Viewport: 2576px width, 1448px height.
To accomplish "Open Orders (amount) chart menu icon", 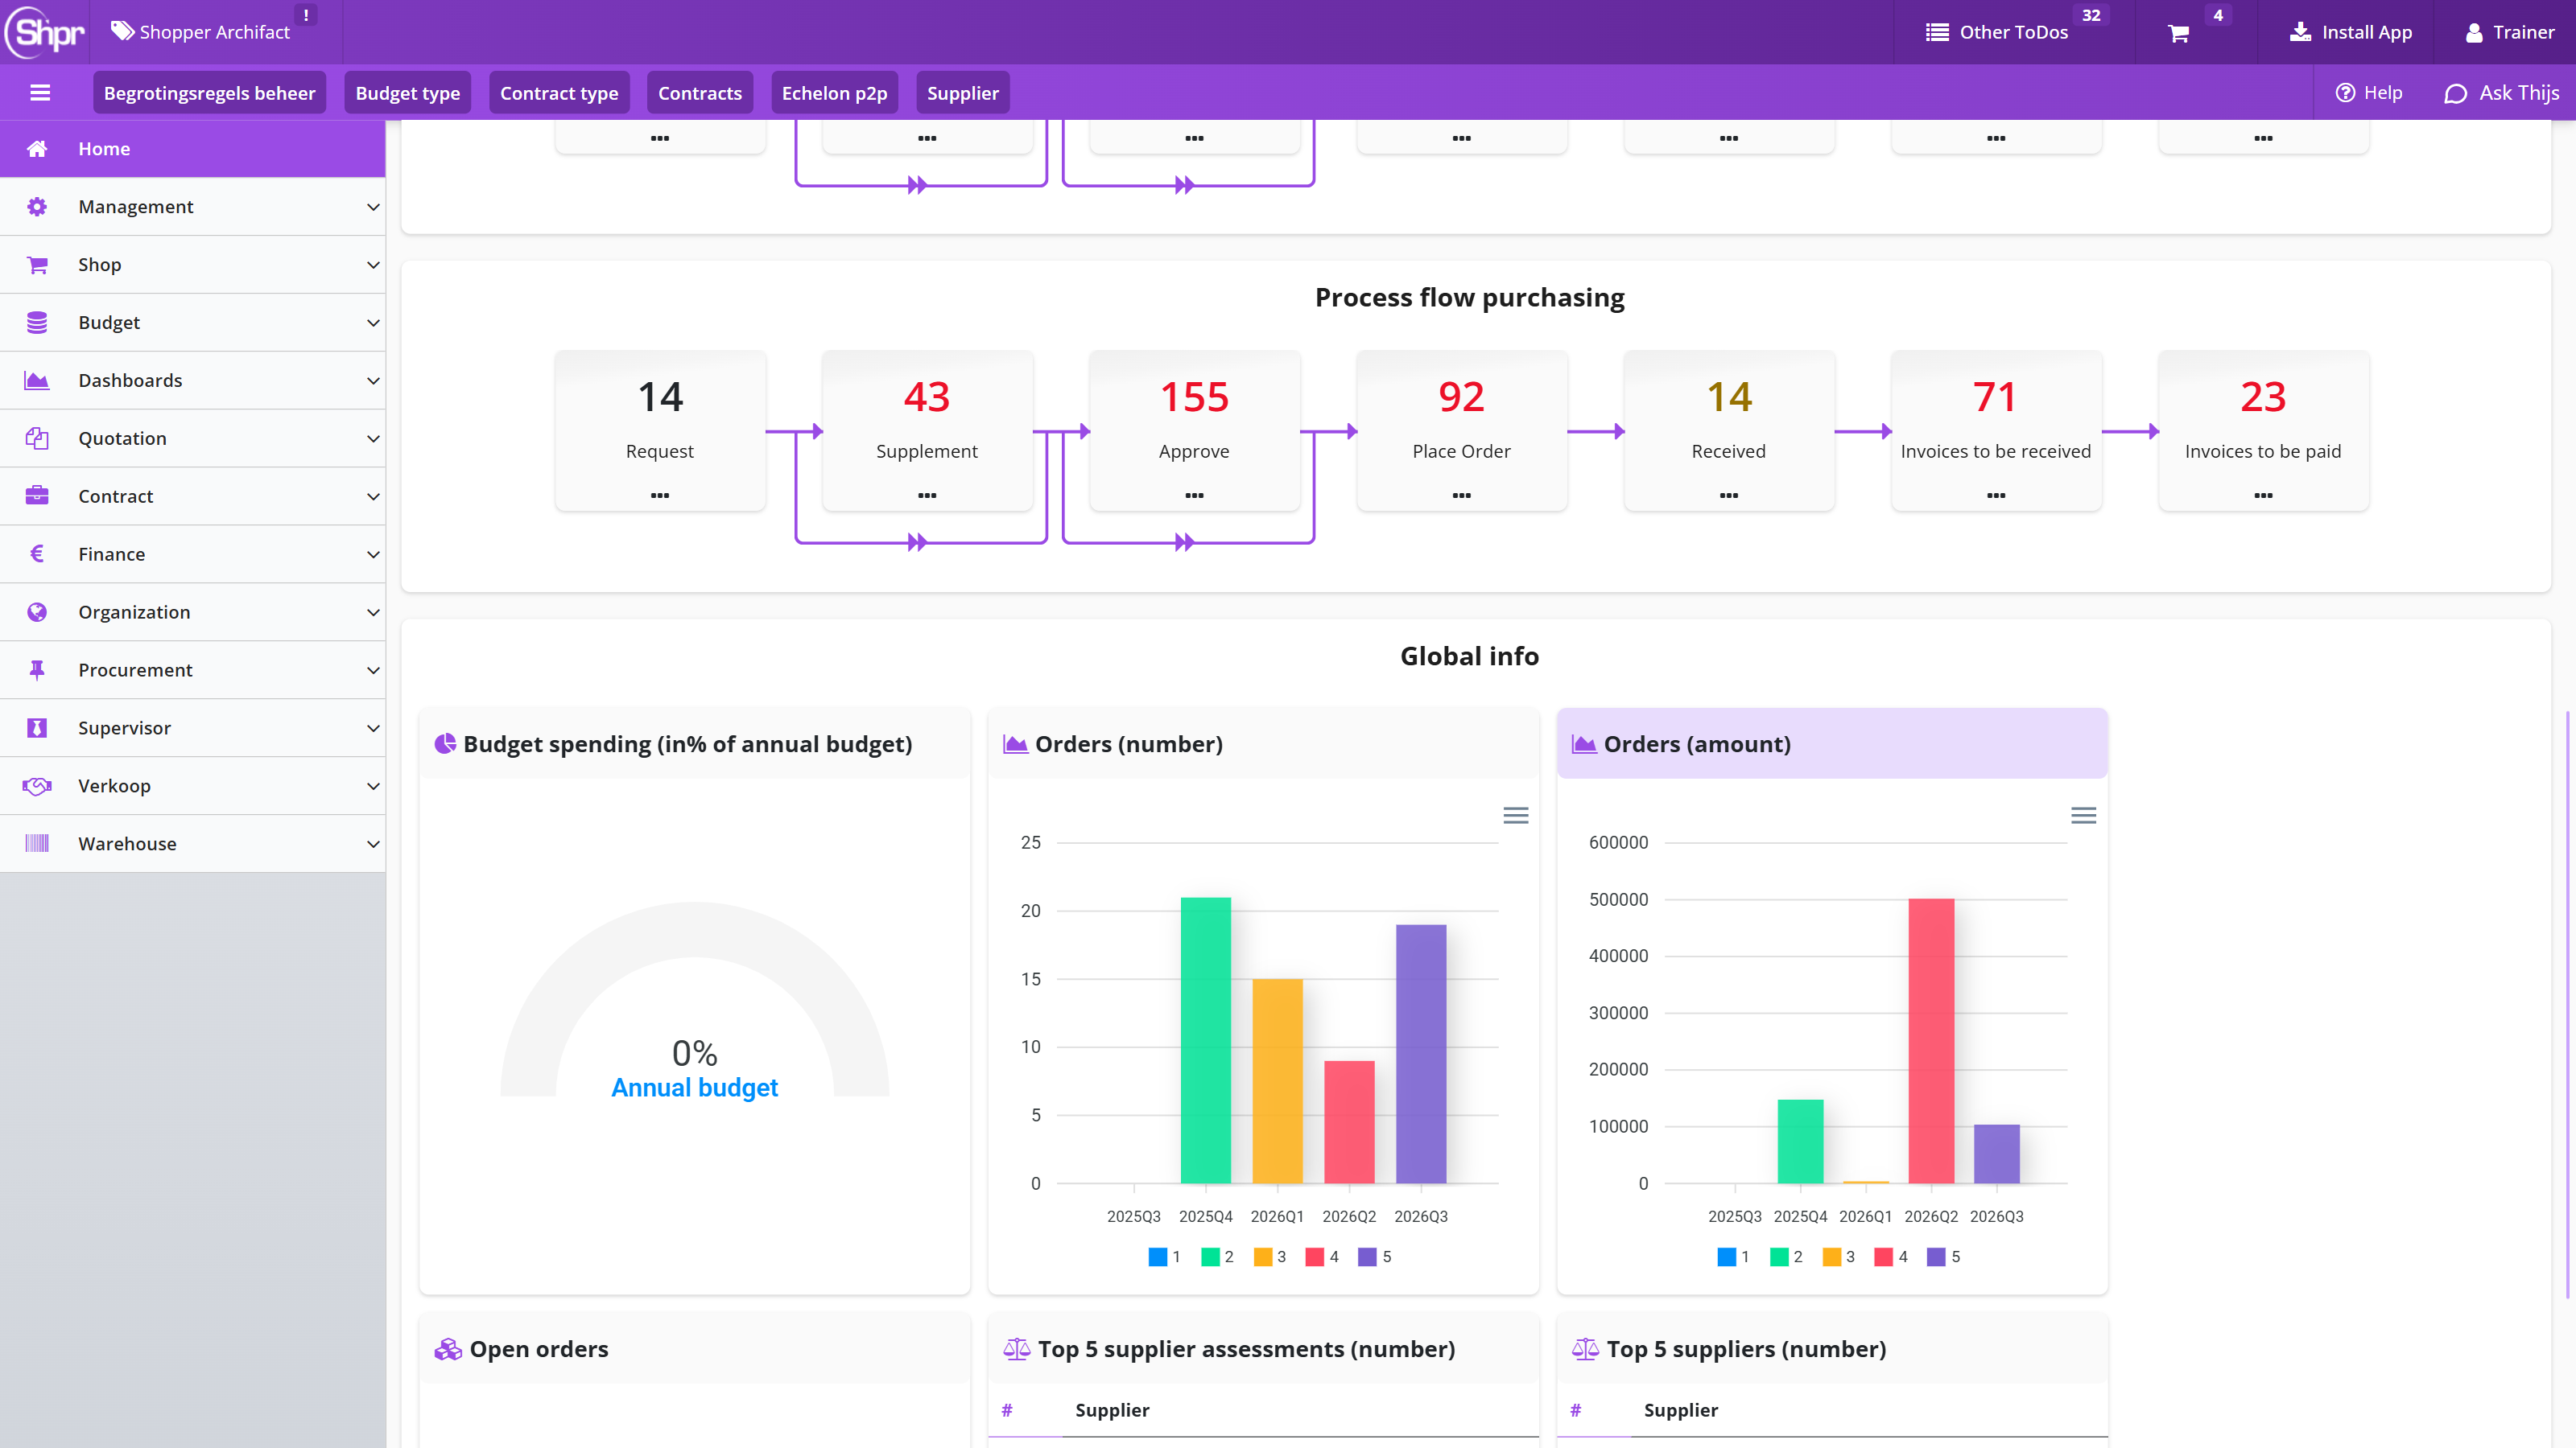I will [x=2083, y=816].
